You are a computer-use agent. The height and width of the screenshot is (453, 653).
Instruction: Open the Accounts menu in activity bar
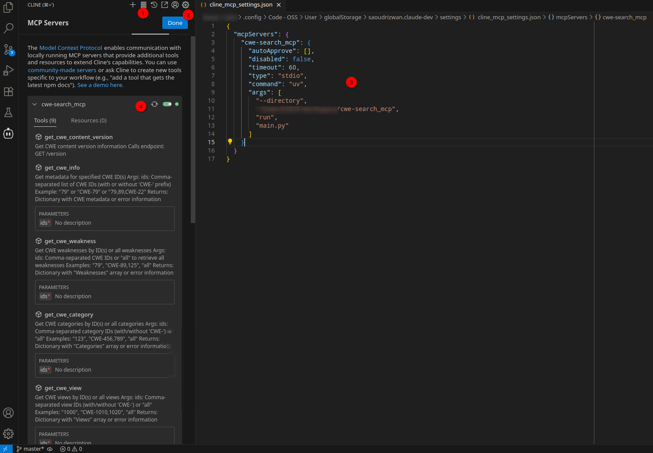pos(8,413)
